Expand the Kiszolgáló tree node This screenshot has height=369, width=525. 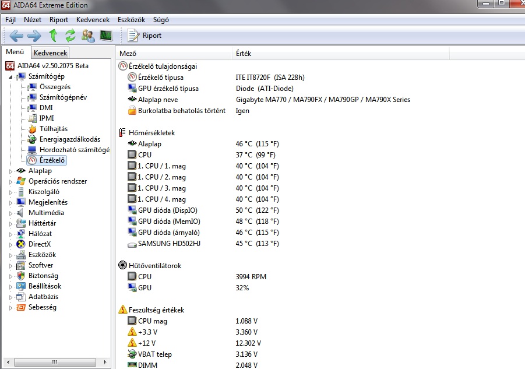(x=10, y=192)
